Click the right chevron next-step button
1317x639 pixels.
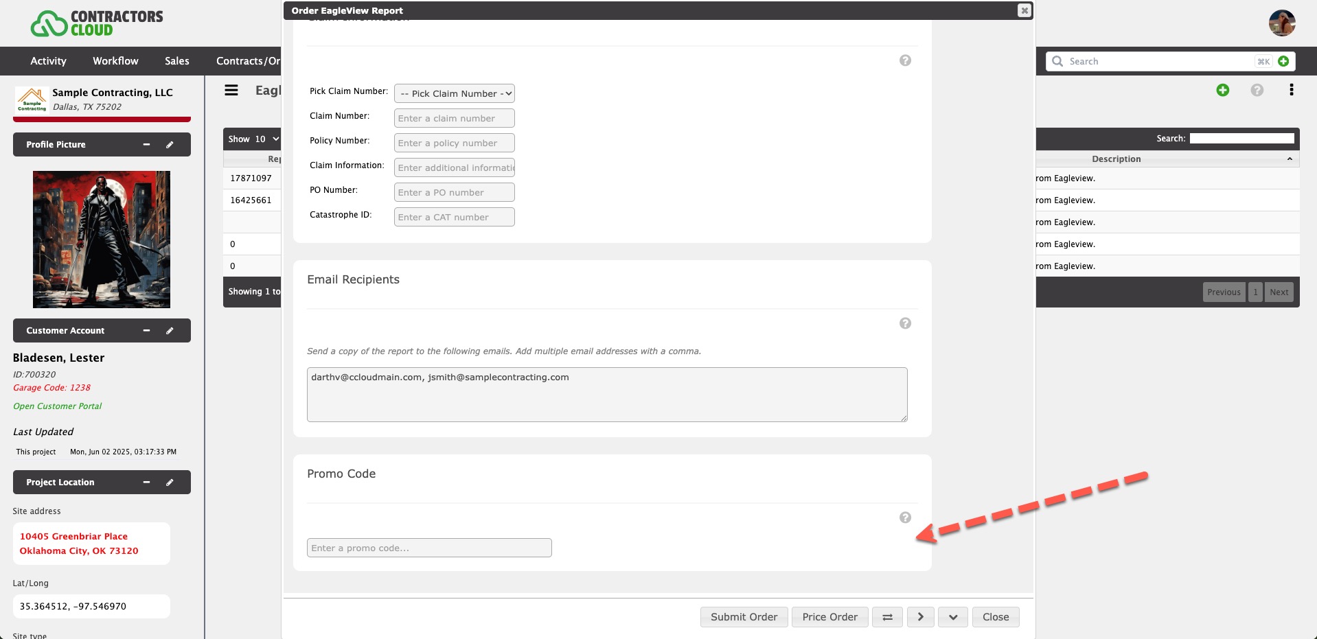(x=920, y=617)
